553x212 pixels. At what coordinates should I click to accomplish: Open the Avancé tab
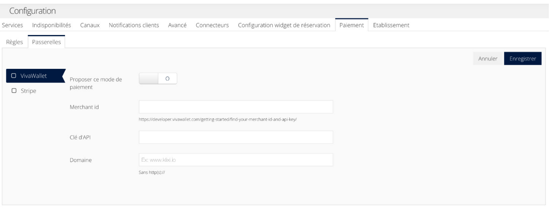point(178,25)
